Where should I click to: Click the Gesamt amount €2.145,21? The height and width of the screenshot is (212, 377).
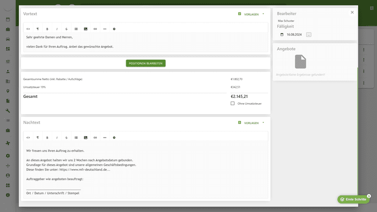point(239,96)
